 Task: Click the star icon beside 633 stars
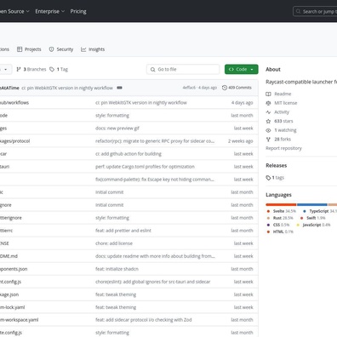[x=268, y=121]
